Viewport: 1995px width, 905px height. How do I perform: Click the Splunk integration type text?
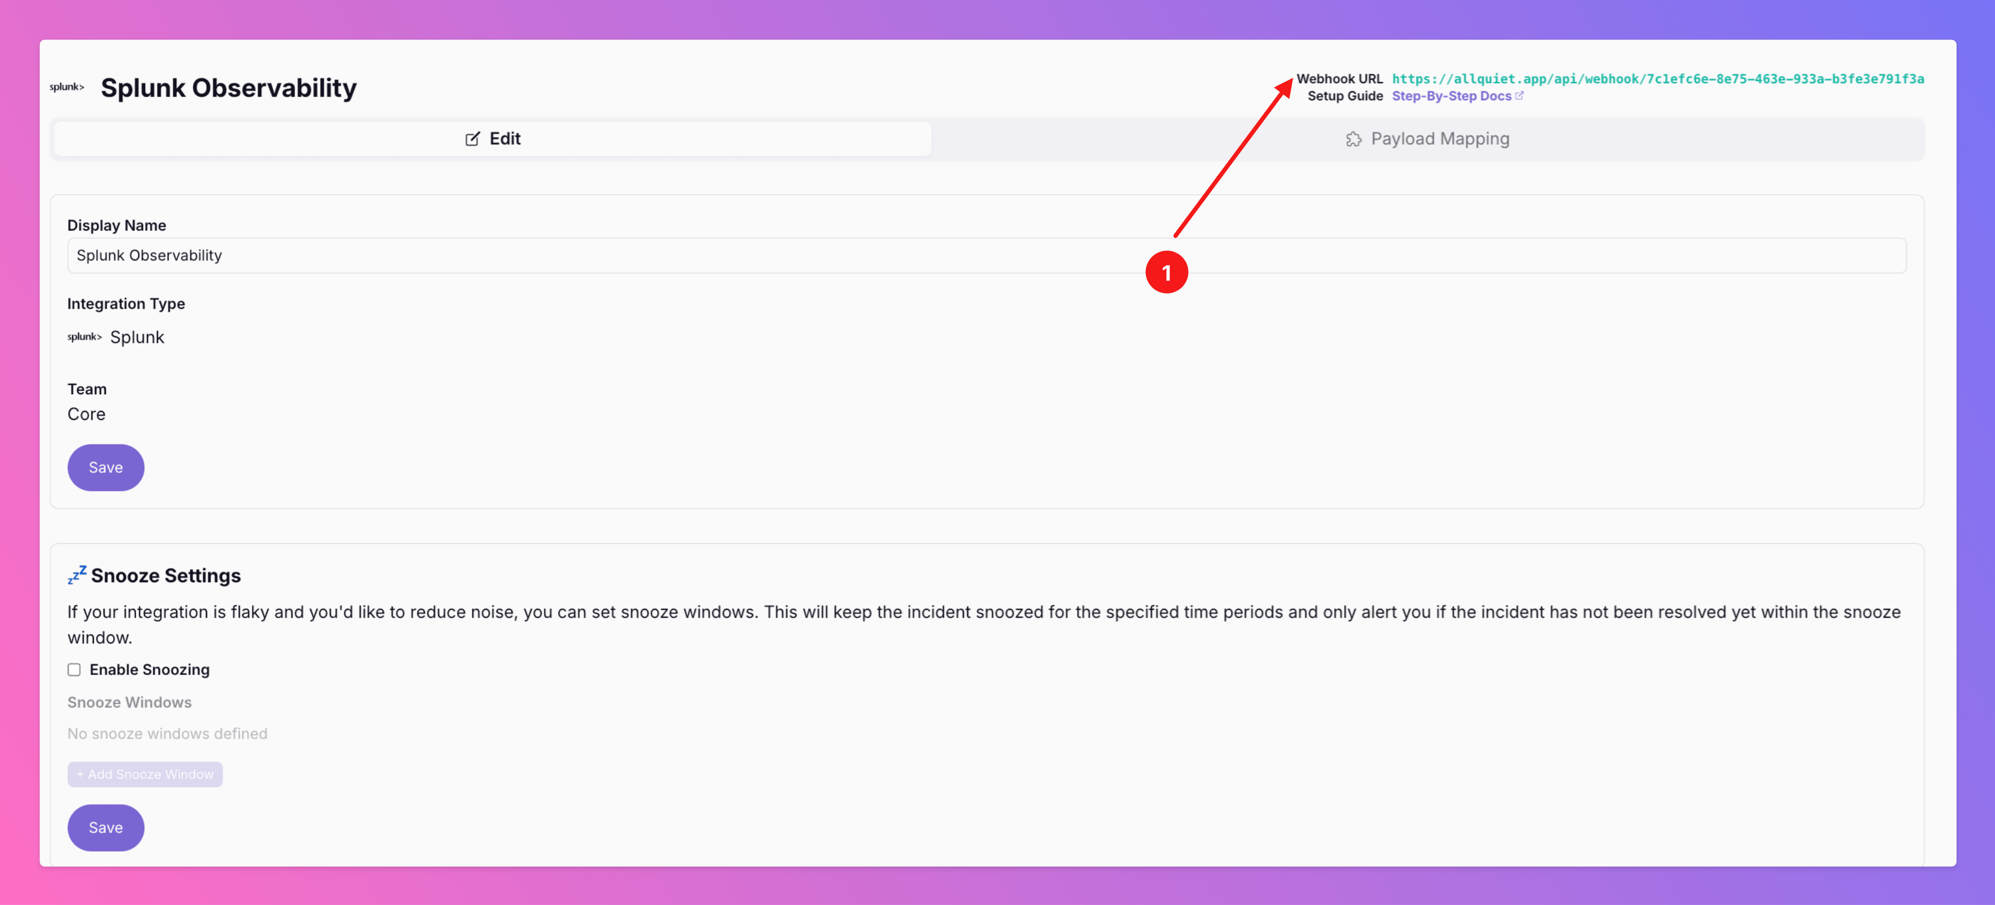tap(137, 338)
